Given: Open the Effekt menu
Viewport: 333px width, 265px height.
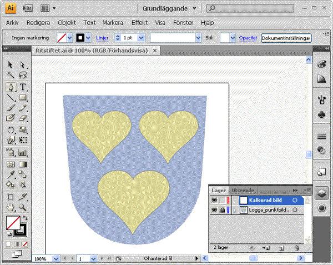Looking at the screenshot, I should [x=140, y=23].
